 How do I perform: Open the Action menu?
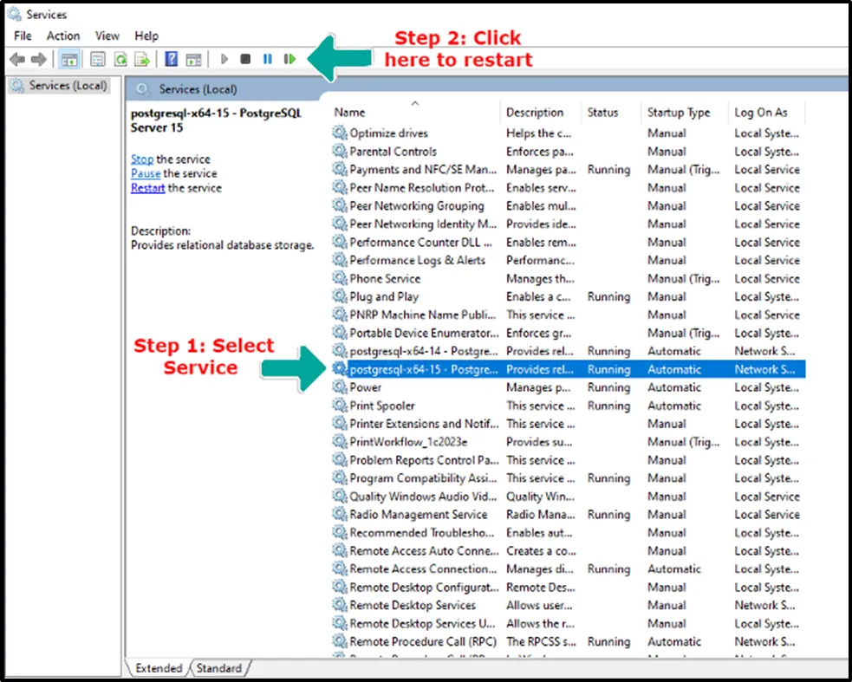coord(63,36)
